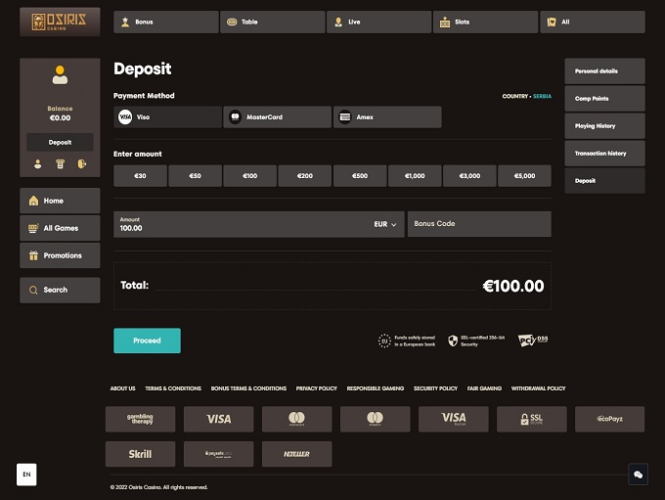665x500 pixels.
Task: Click the paysafecard footer logo
Action: pyautogui.click(x=219, y=454)
